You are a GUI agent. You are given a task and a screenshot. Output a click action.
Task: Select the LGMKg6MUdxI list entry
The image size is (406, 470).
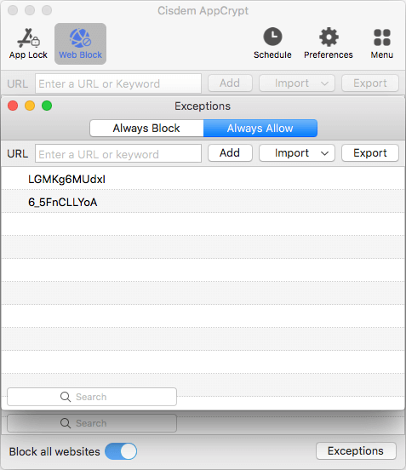click(203, 179)
